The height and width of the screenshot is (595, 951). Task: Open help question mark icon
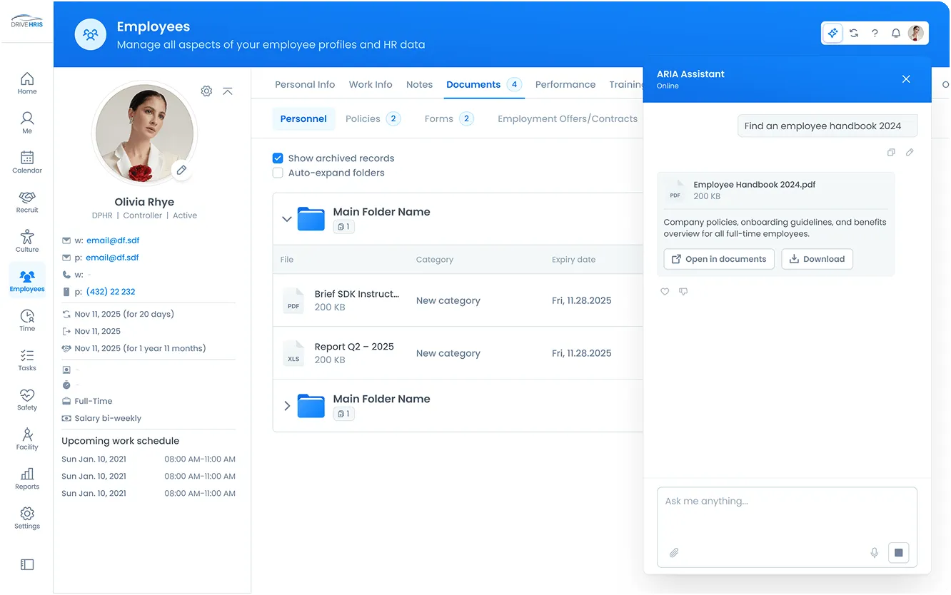click(x=875, y=33)
